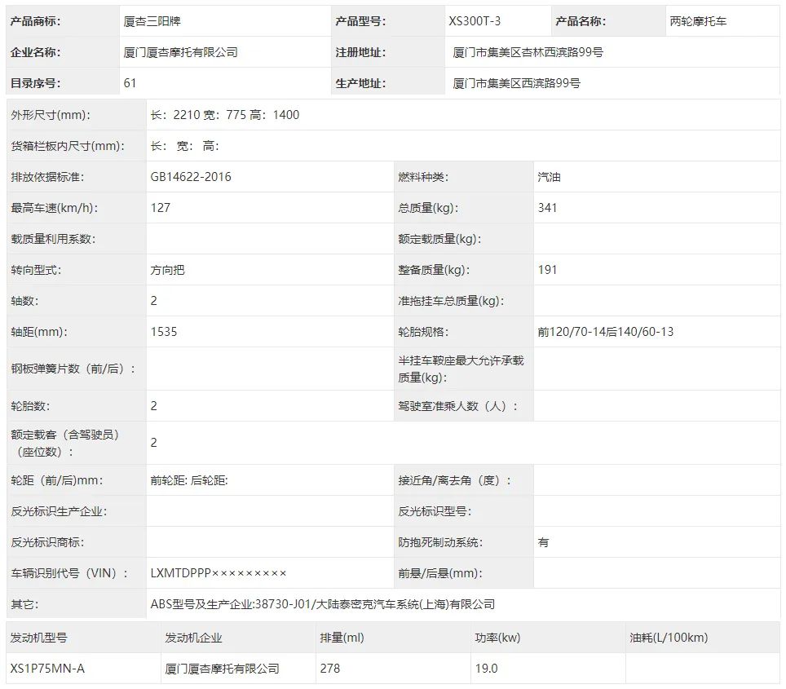Click engine model XS1P75MN-A

click(47, 669)
